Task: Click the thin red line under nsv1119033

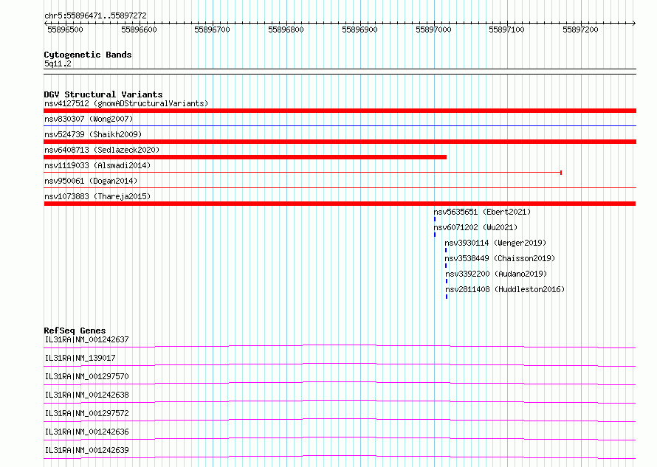Action: (303, 172)
